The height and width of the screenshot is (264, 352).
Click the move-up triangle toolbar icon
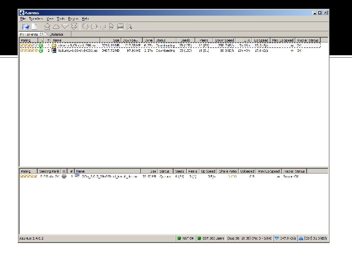tap(56, 27)
